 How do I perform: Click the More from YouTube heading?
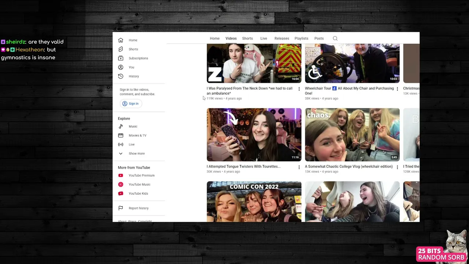coord(134,168)
